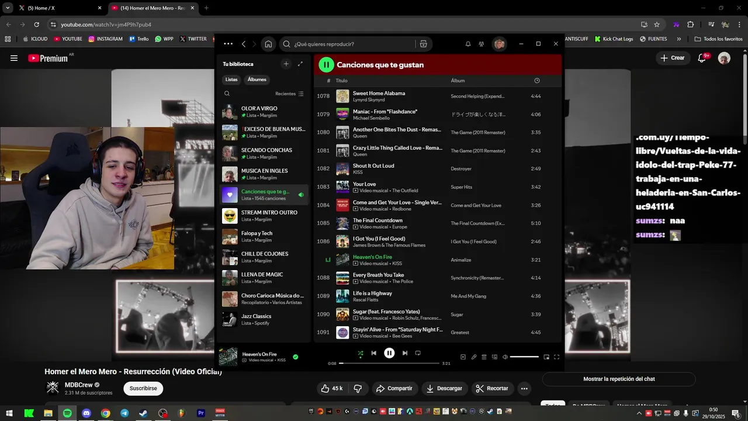This screenshot has height=421, width=748.
Task: Select Another One Bites The Dust row
Action: [x=437, y=133]
